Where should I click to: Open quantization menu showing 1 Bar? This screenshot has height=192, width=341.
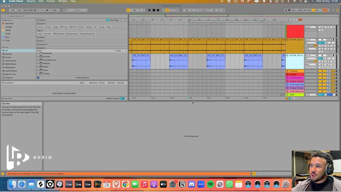[x=56, y=10]
